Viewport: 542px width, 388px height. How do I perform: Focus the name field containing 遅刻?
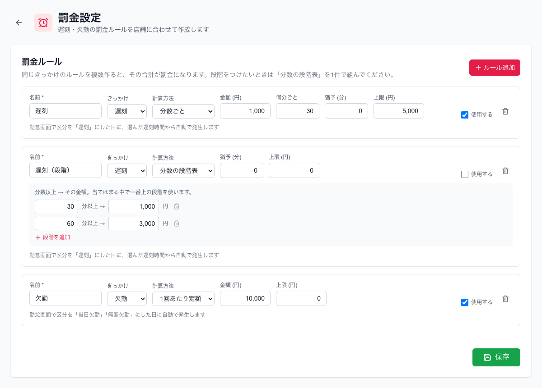pyautogui.click(x=65, y=111)
